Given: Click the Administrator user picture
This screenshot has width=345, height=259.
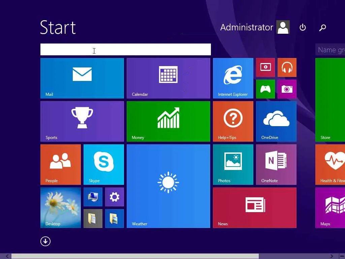Looking at the screenshot, I should click(283, 27).
